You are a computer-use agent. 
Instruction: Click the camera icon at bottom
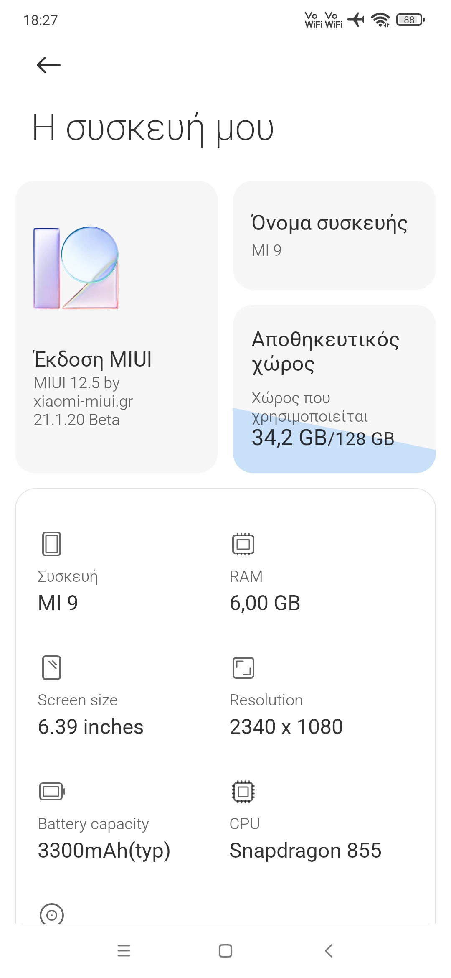coord(51,914)
